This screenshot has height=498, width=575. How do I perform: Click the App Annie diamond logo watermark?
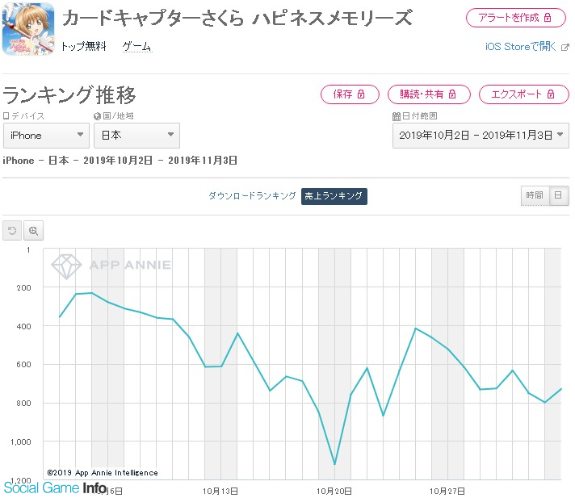tap(66, 266)
